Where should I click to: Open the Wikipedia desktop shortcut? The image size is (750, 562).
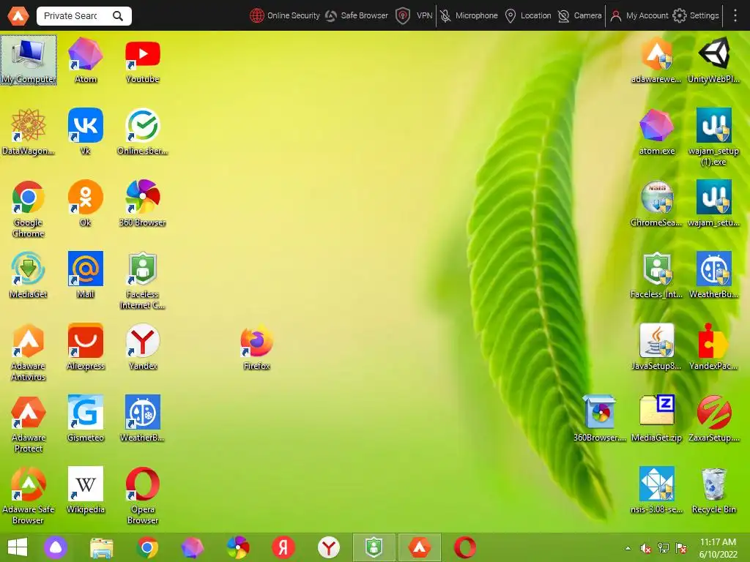[85, 490]
